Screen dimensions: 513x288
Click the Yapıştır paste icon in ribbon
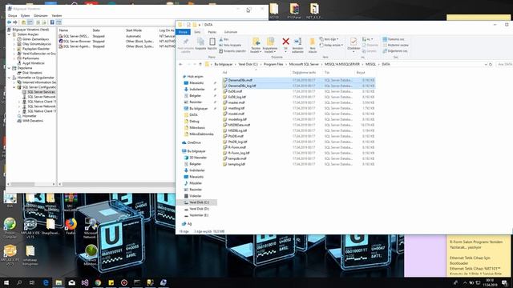tap(212, 42)
